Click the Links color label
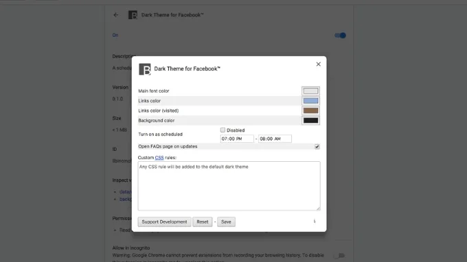Viewport: 467px width, 262px height. [x=150, y=101]
